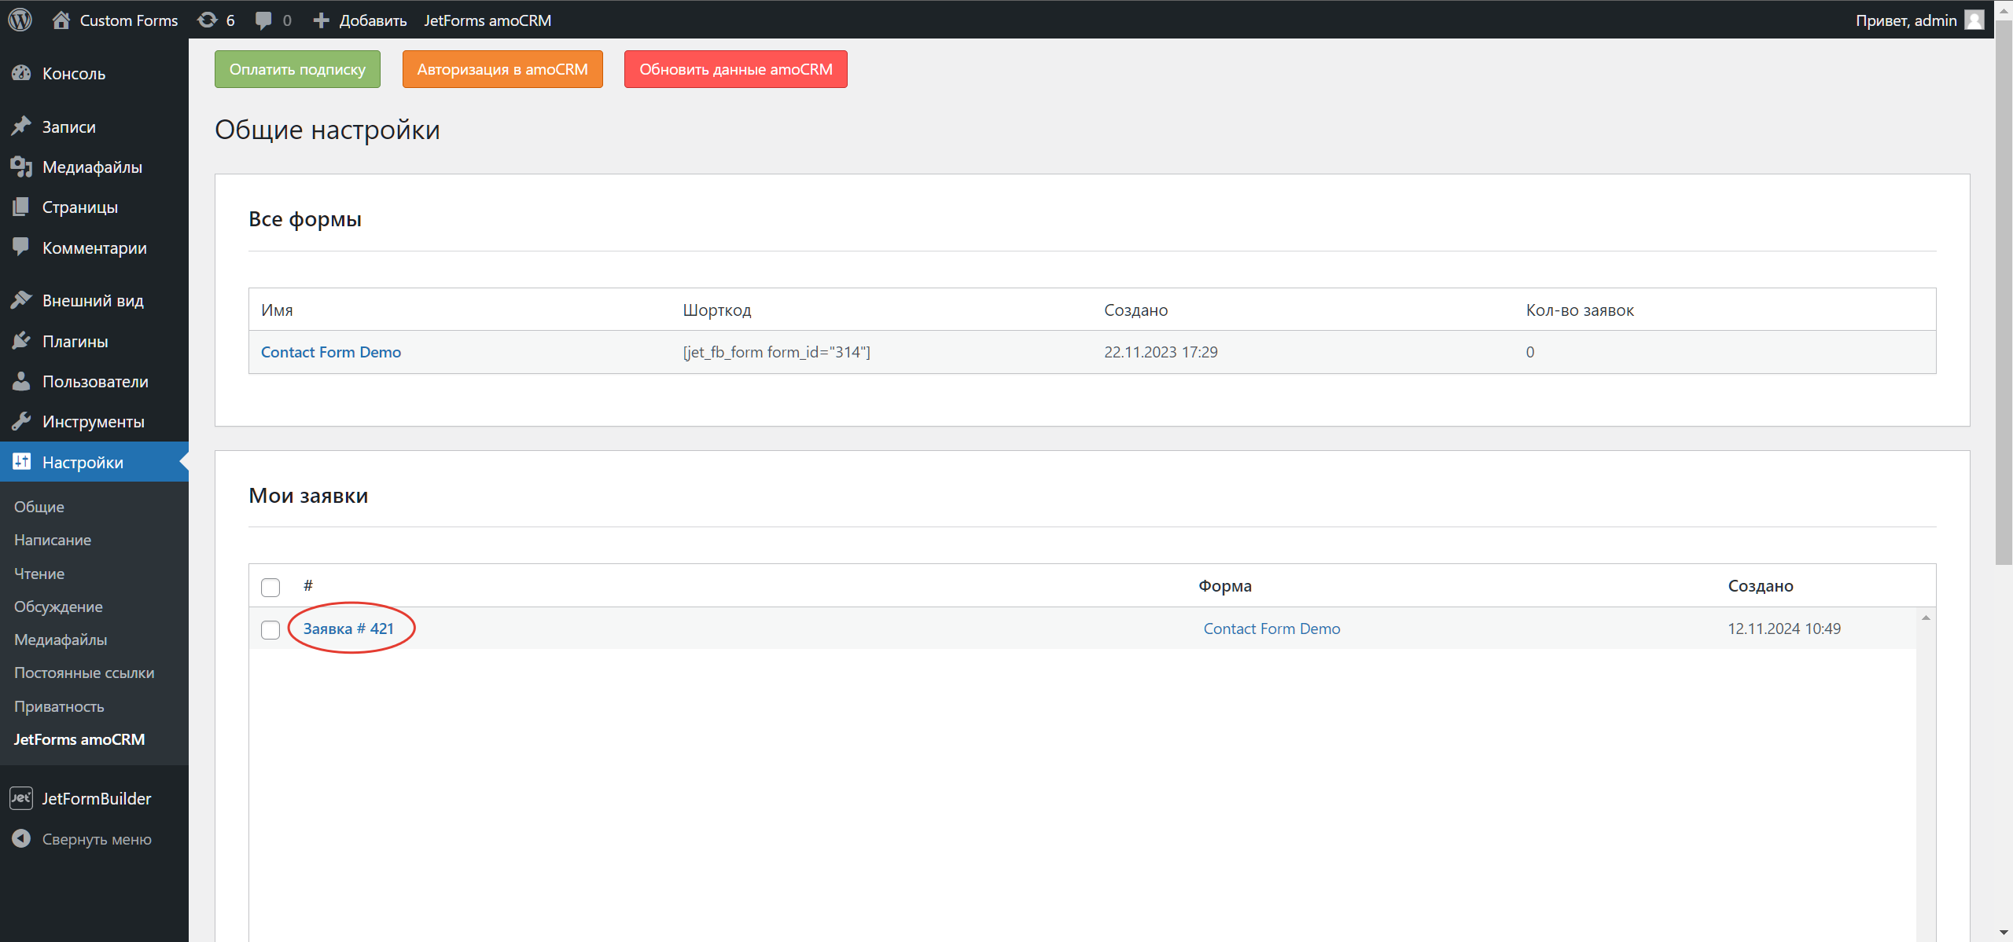
Task: Open Страницы from the sidebar icon
Action: [22, 207]
